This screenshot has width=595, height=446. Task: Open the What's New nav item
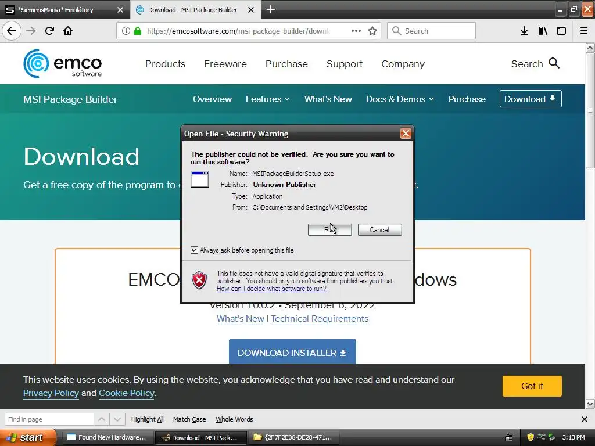pyautogui.click(x=328, y=99)
